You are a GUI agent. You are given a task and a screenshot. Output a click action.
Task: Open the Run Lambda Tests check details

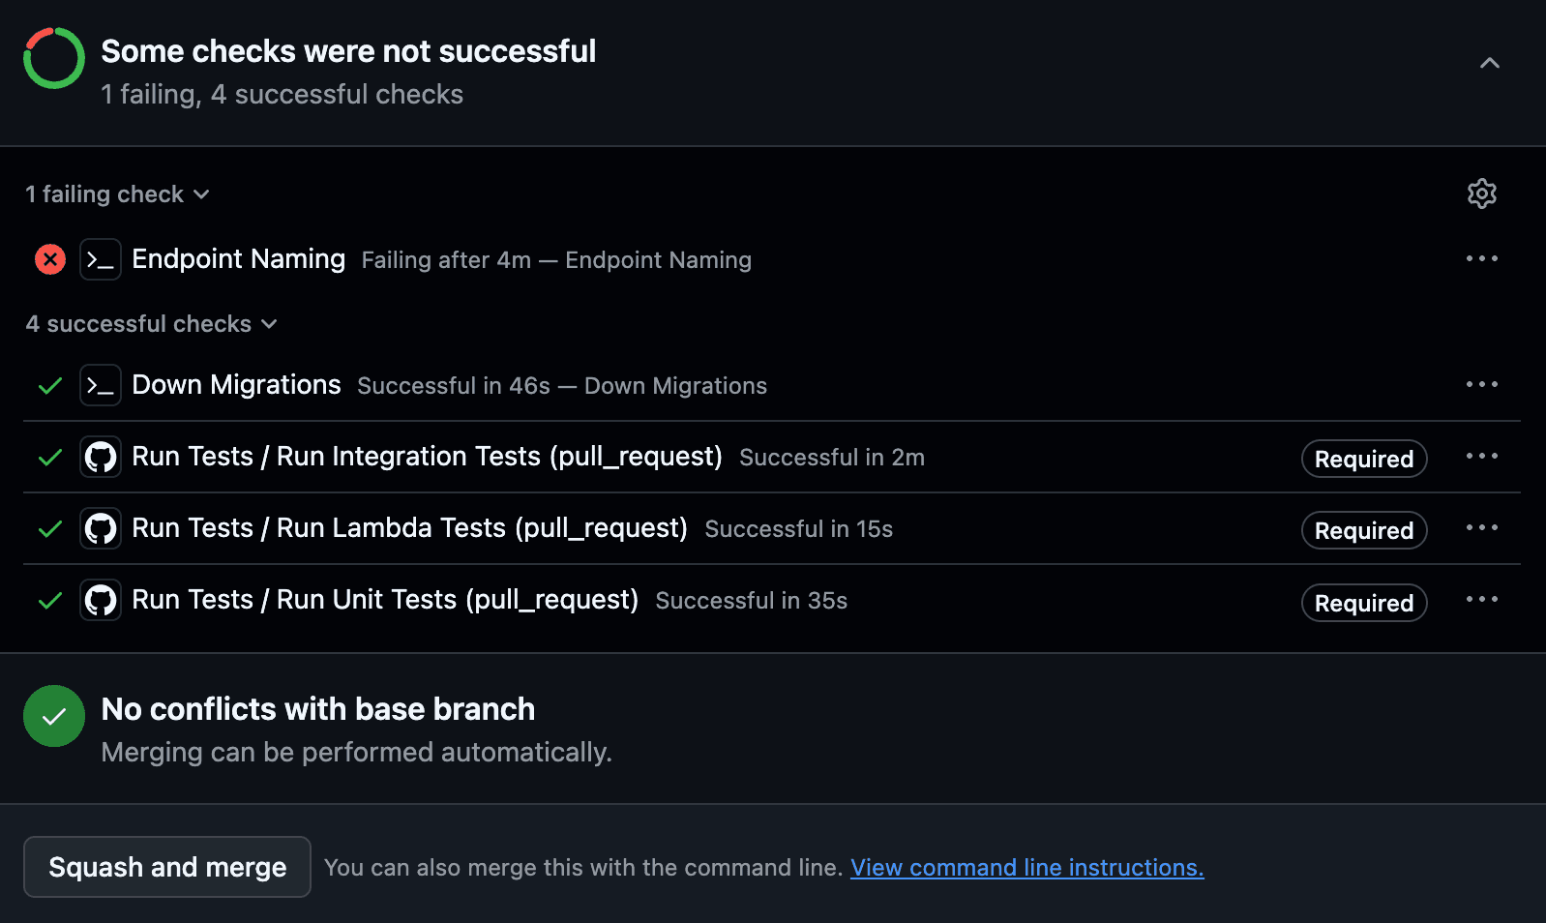coord(409,528)
